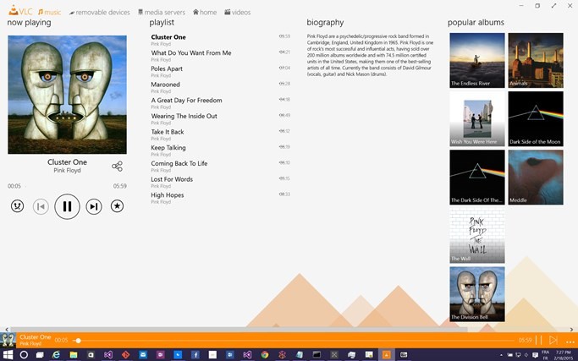Toggle full screen with diagonal arrows icon
Image resolution: width=578 pixels, height=361 pixels.
point(553,6)
